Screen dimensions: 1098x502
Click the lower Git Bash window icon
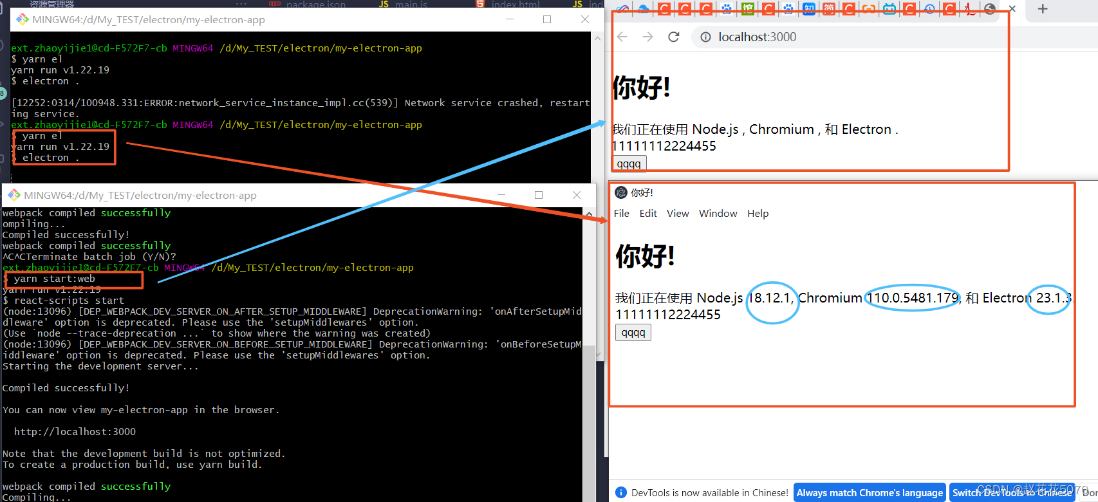pos(14,195)
